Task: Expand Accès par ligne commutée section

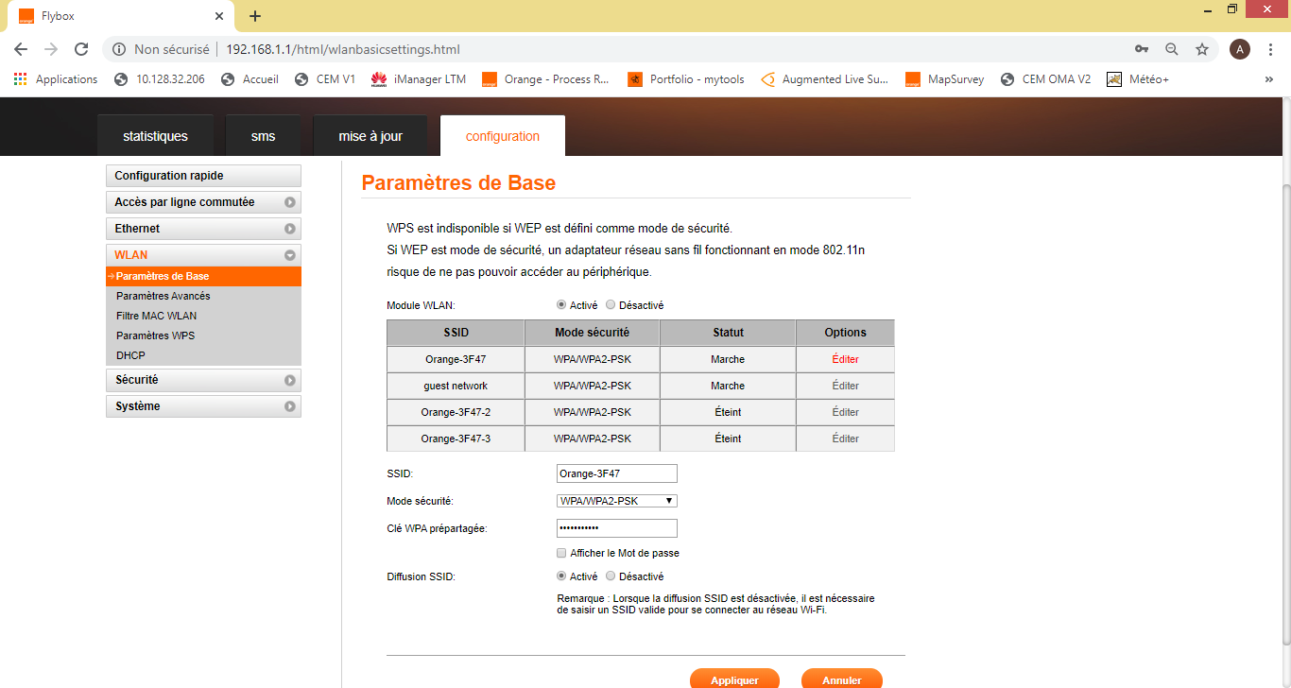Action: click(x=203, y=202)
